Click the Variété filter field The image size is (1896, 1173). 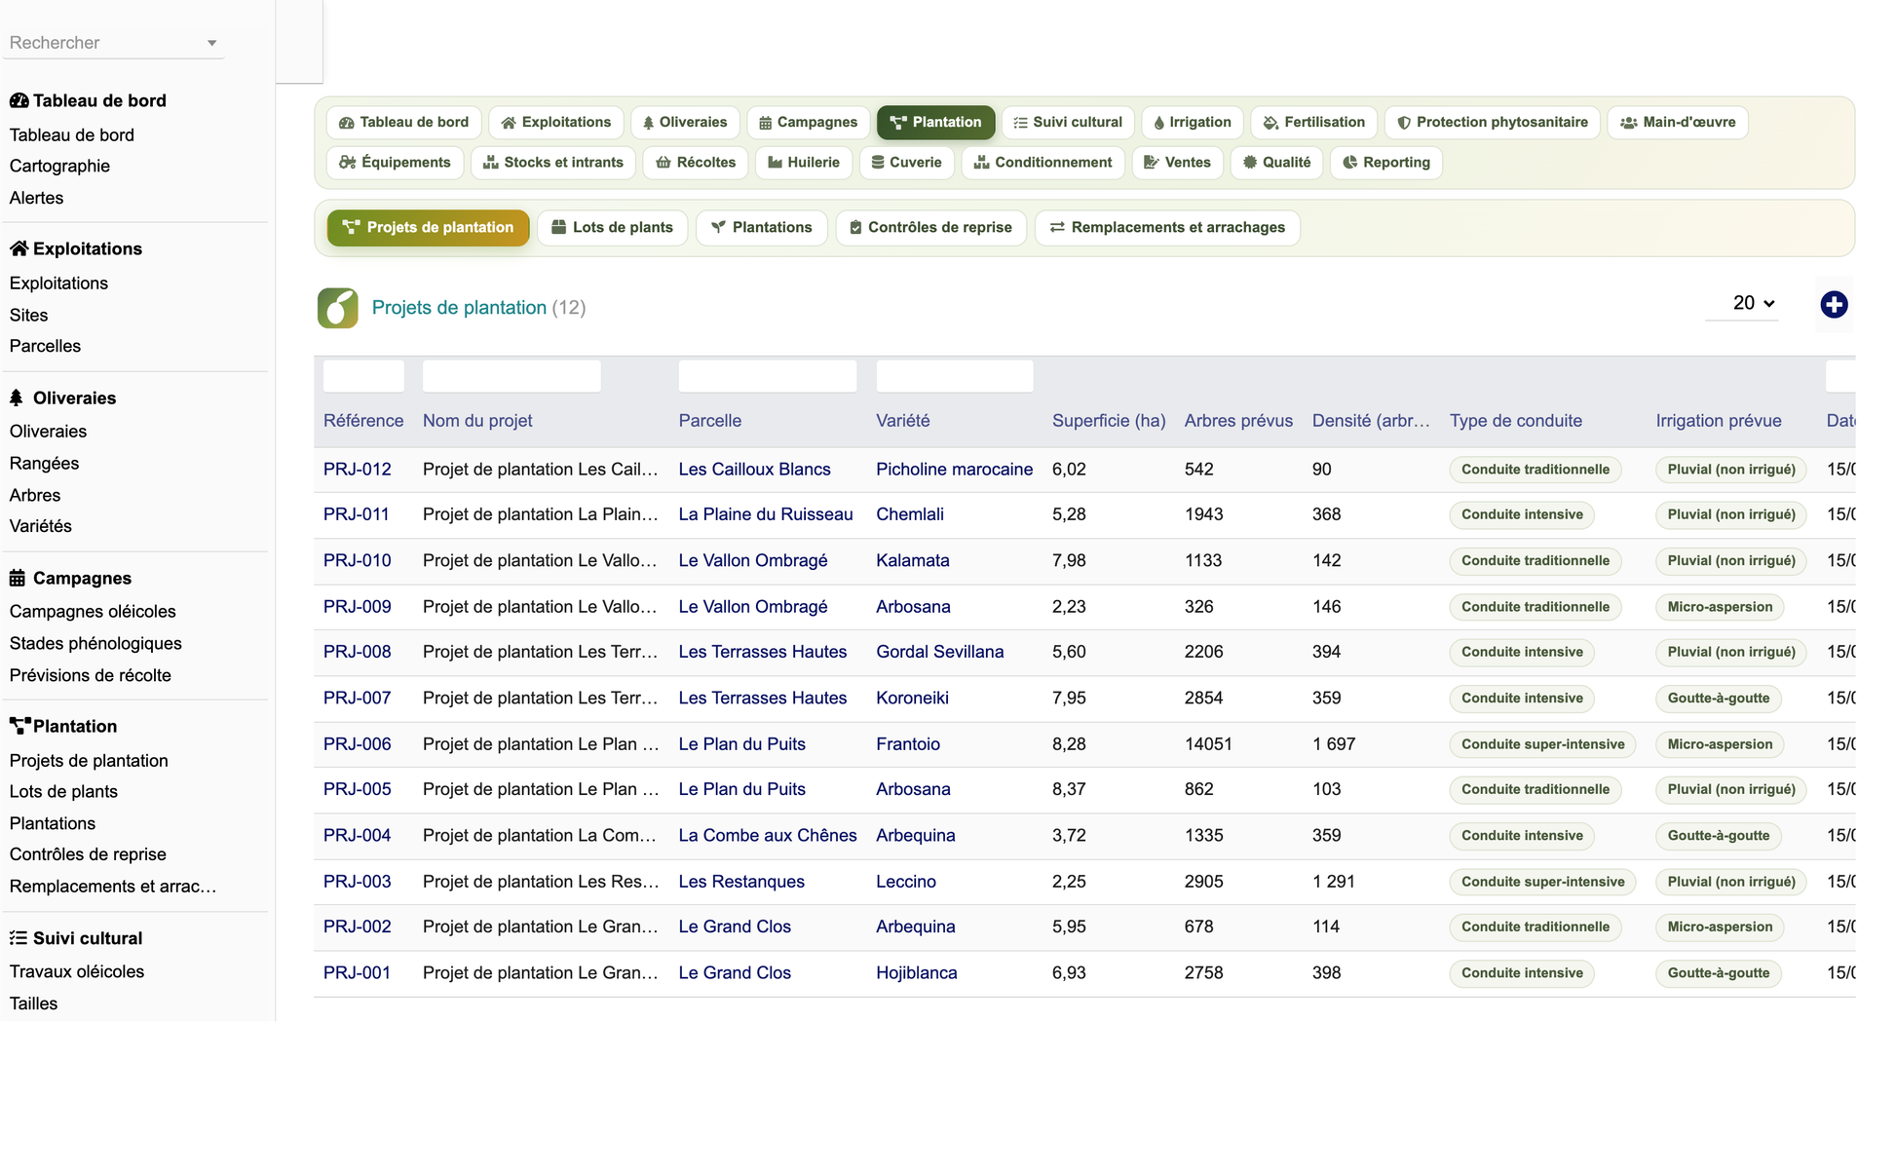[x=955, y=376]
